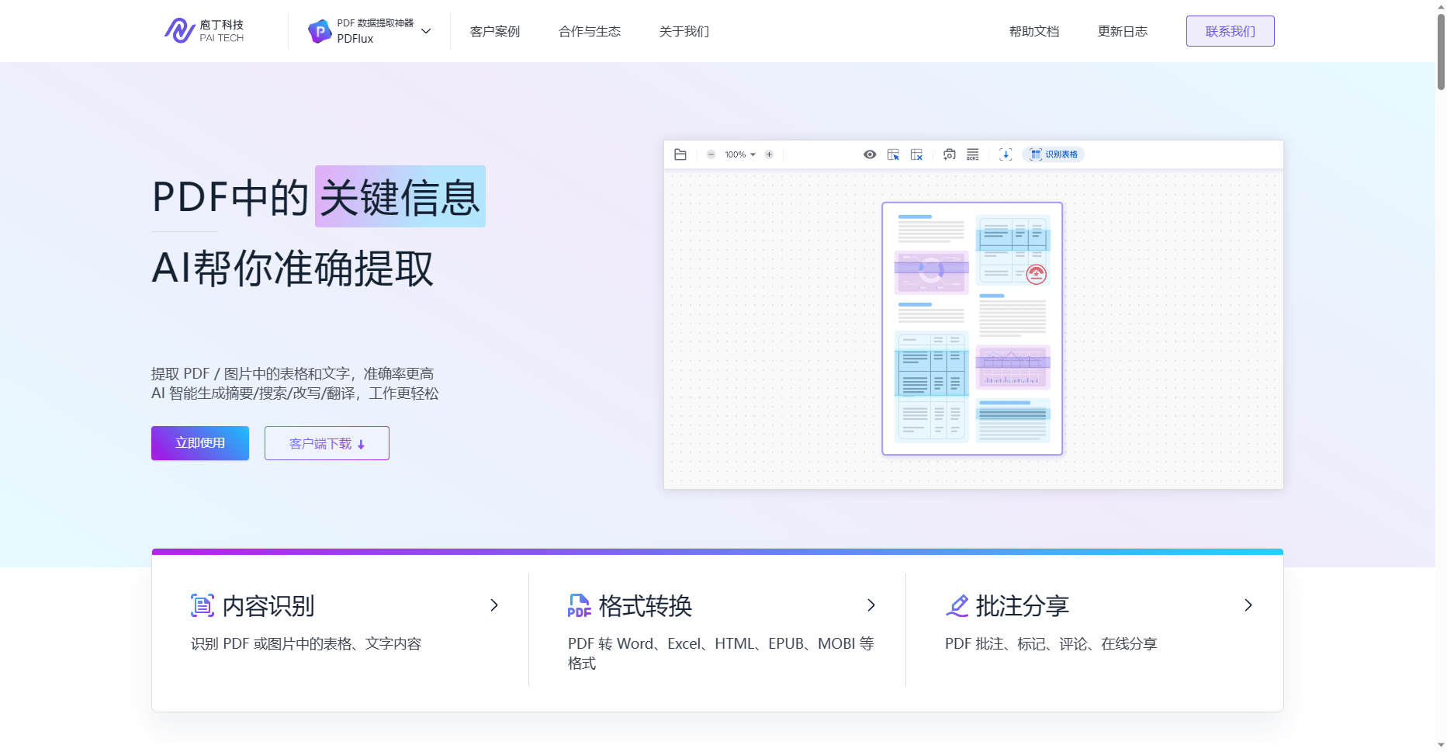Toggle the 识别表格 recognize table button

[1054, 154]
